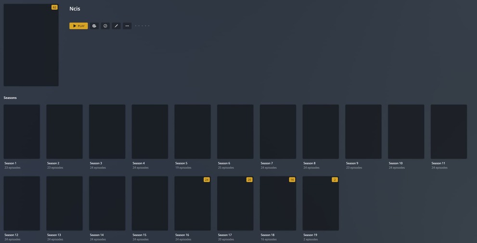The image size is (477, 243).
Task: Play the Ncis show
Action: point(78,26)
